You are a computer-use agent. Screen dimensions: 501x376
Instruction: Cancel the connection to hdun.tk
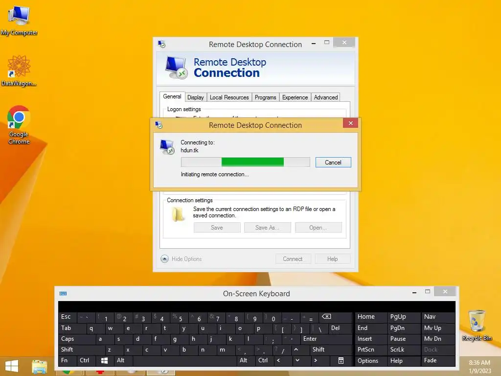coord(333,163)
